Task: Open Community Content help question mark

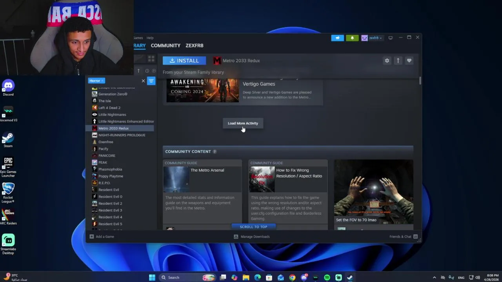Action: pos(215,152)
